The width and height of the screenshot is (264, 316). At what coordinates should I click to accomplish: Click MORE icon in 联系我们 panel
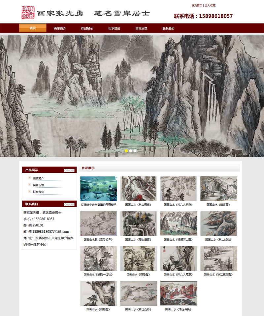click(x=69, y=204)
